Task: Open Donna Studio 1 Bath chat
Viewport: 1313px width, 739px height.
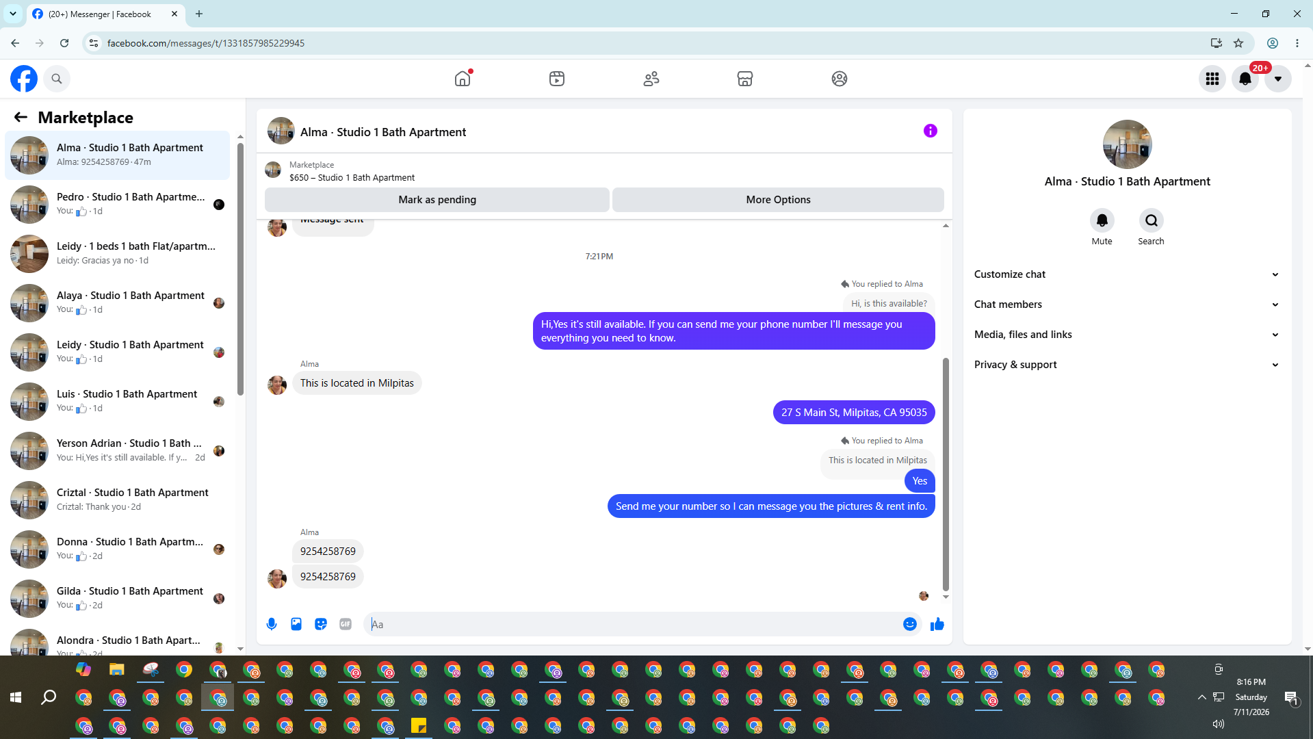Action: pos(118,549)
